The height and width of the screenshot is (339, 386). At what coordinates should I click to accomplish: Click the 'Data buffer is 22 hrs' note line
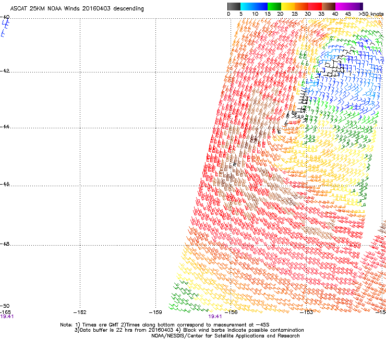coord(189,330)
